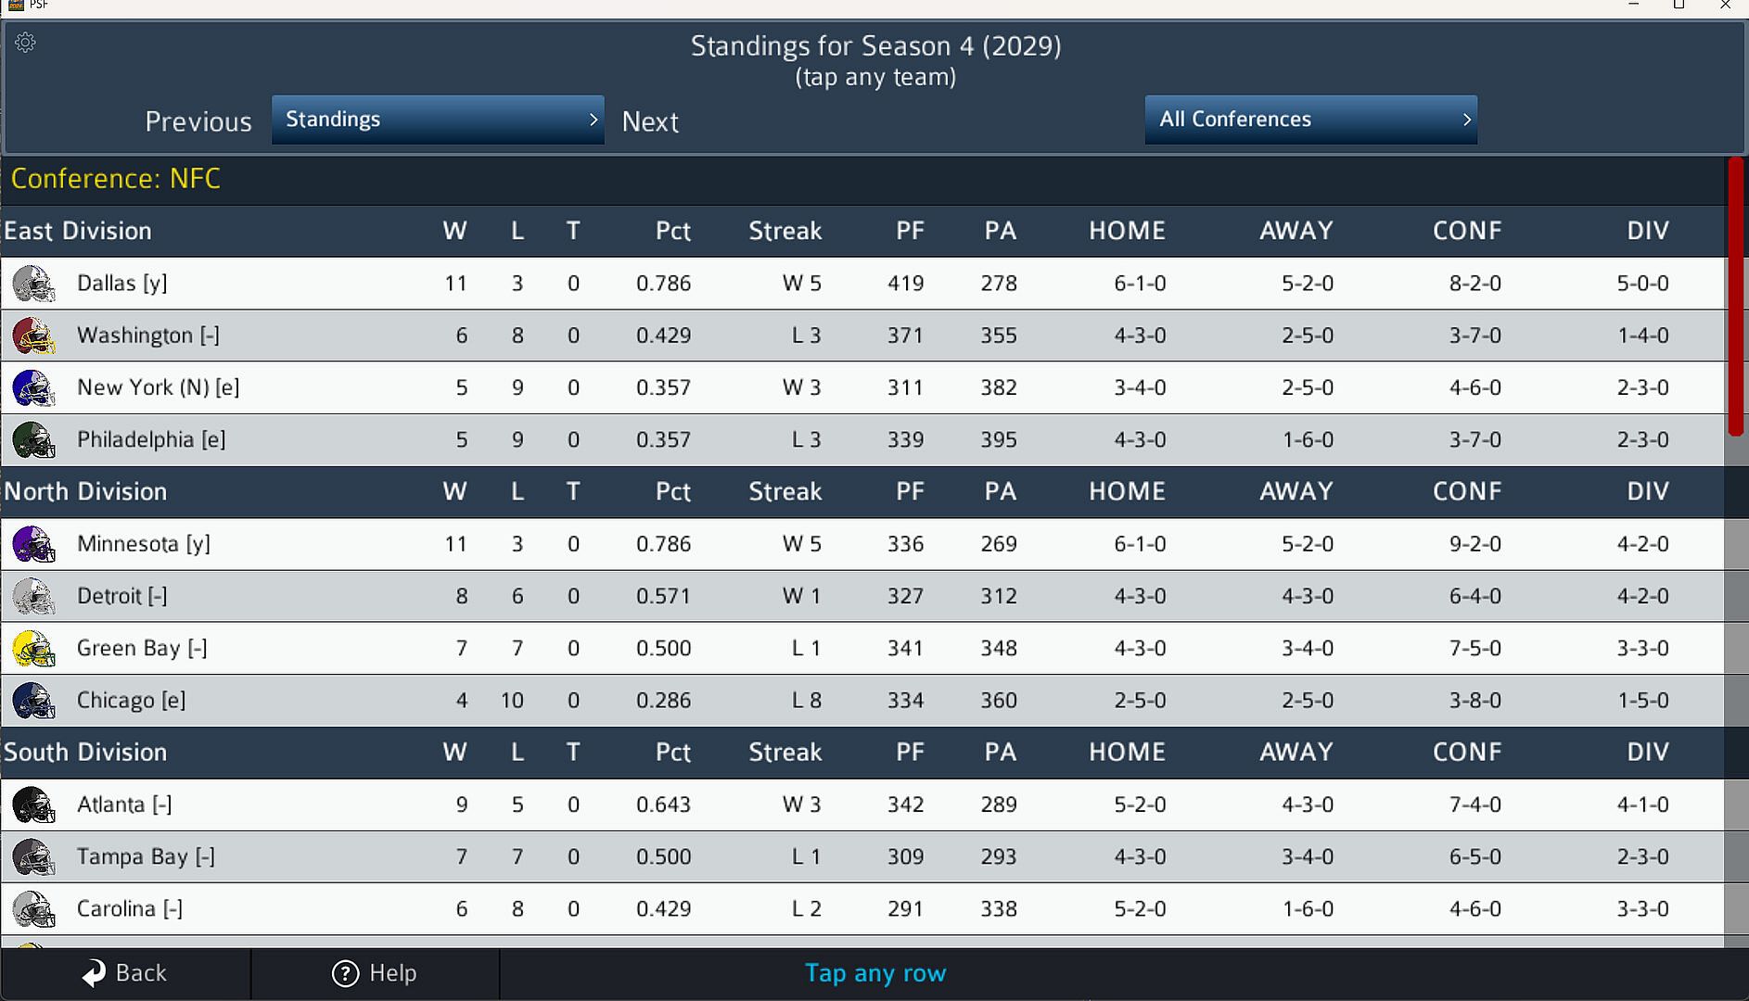Select the Minnesota purple helmet icon
The image size is (1749, 1001).
click(33, 544)
